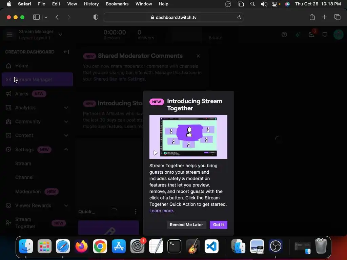Screen dimensions: 347x260
Task: Open the hamburger menu in the dashboard header
Action: [9, 35]
